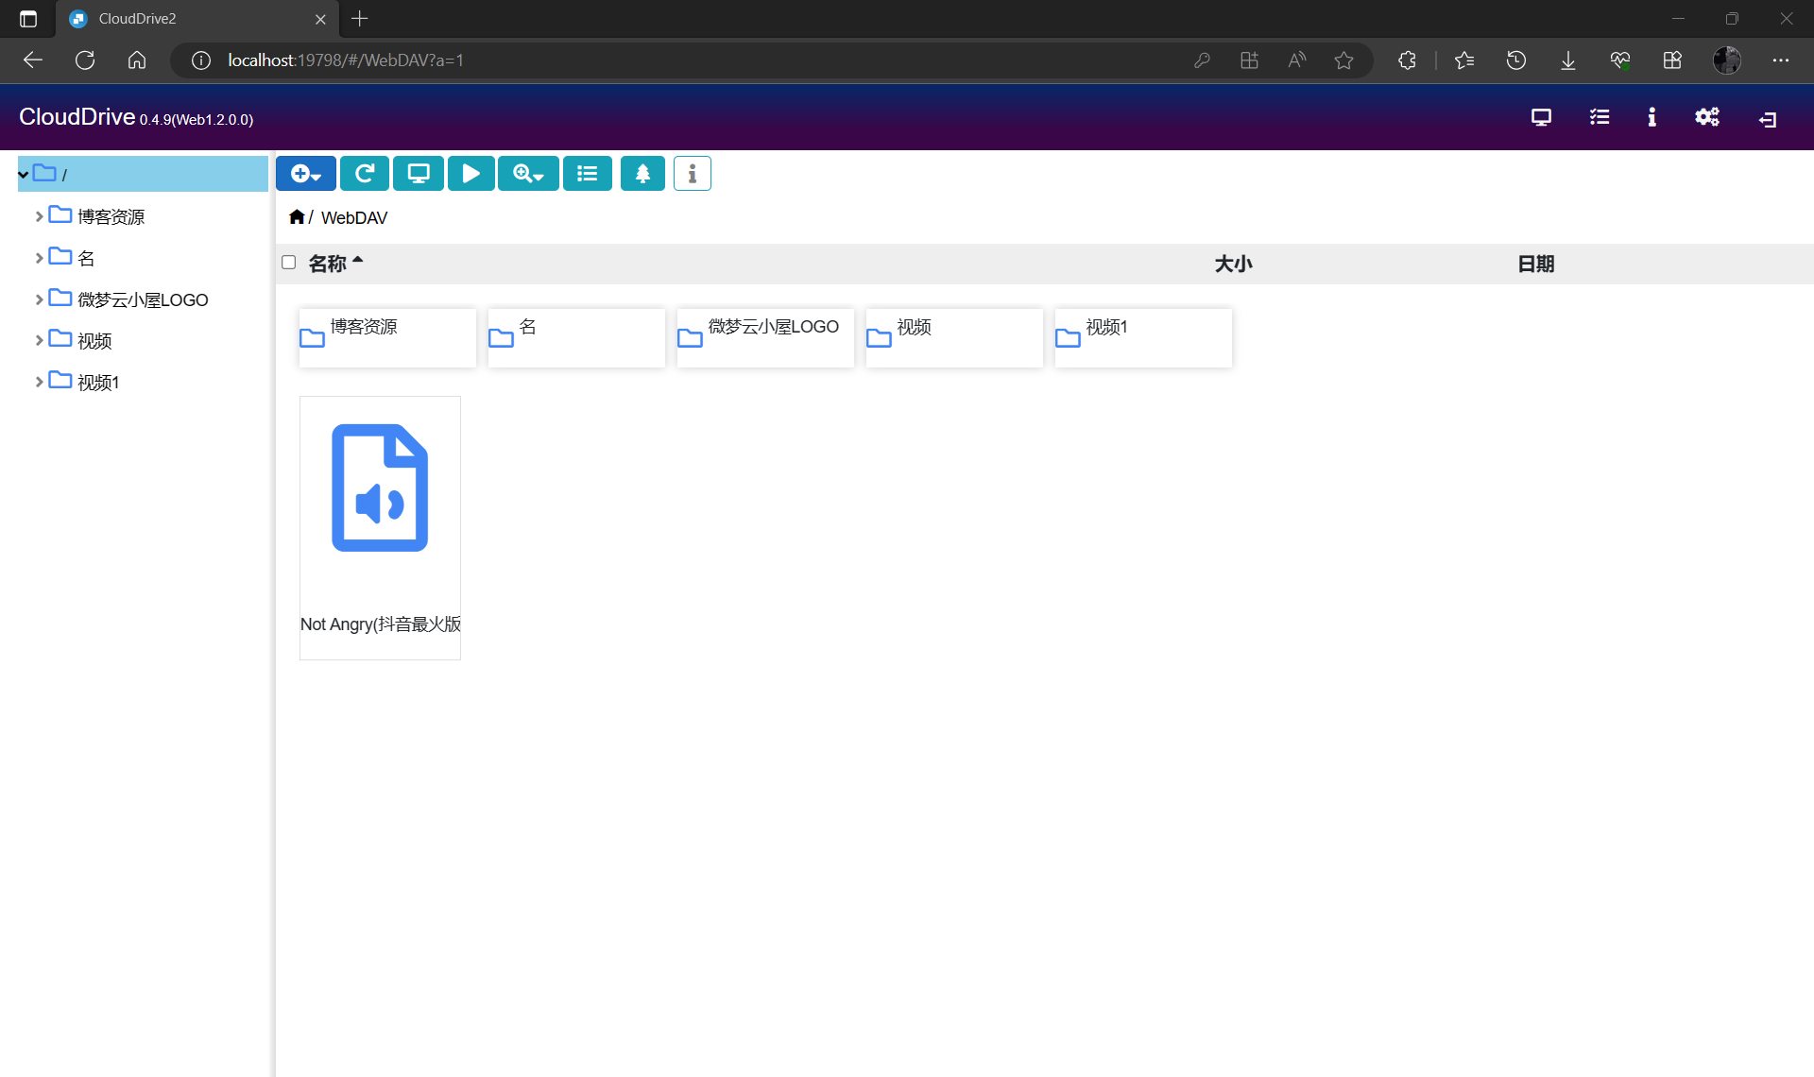
Task: Click the home icon in breadcrumb
Action: tap(297, 217)
